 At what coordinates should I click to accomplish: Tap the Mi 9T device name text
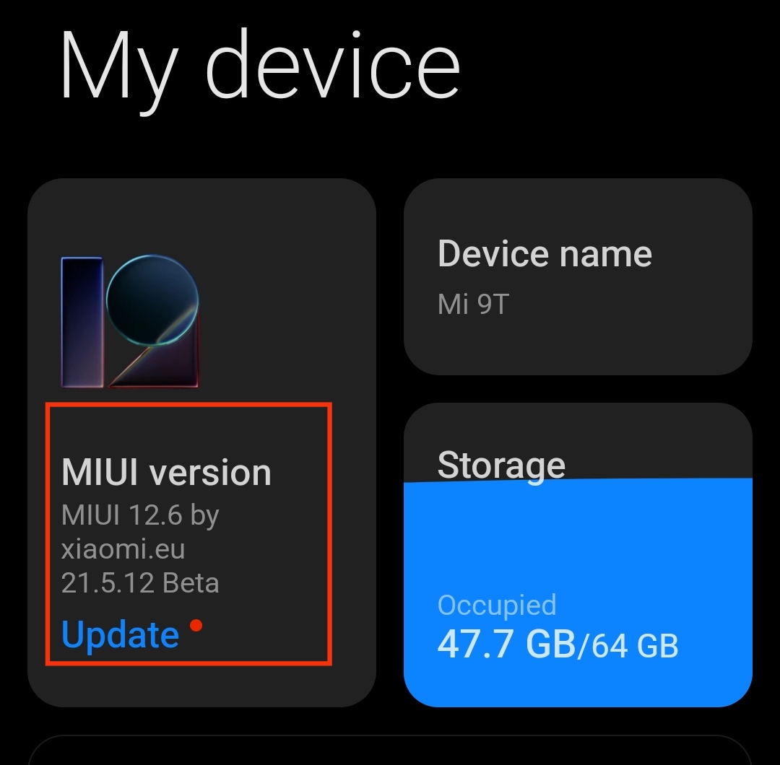tap(473, 305)
